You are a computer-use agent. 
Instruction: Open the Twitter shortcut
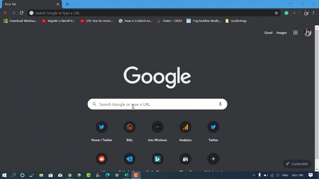click(213, 131)
